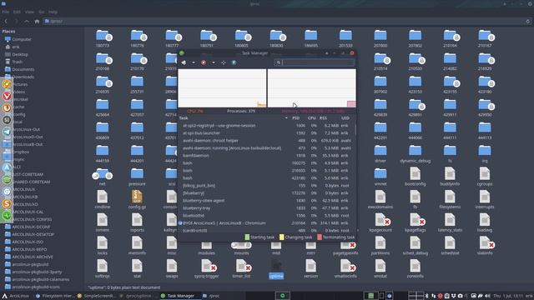Open the Help menu in file manager
The height and width of the screenshot is (300, 534).
pyautogui.click(x=53, y=12)
